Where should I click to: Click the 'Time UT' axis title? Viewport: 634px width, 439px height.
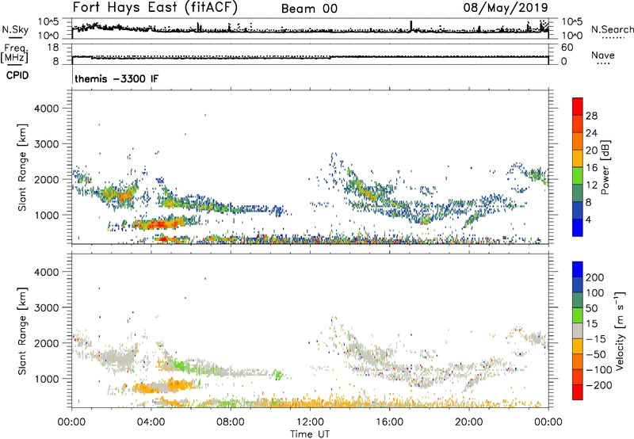(x=310, y=434)
